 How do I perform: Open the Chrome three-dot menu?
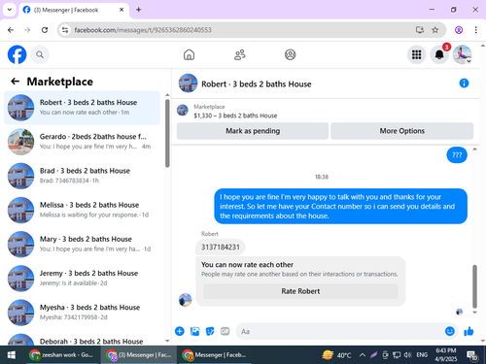pos(475,30)
